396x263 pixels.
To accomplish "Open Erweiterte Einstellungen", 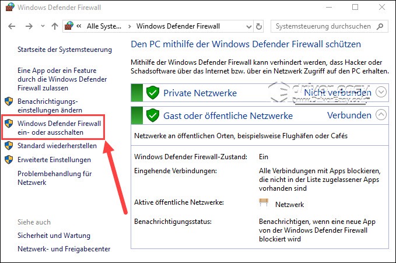I will (x=54, y=159).
